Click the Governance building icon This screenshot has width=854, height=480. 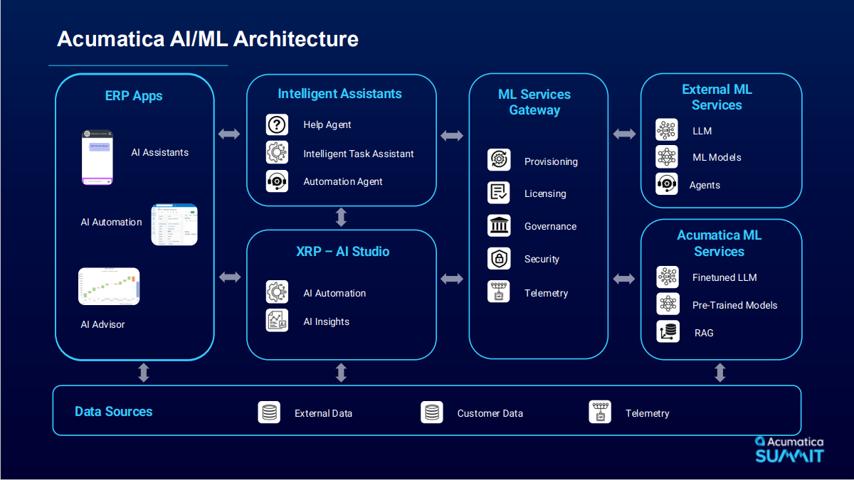click(x=499, y=225)
